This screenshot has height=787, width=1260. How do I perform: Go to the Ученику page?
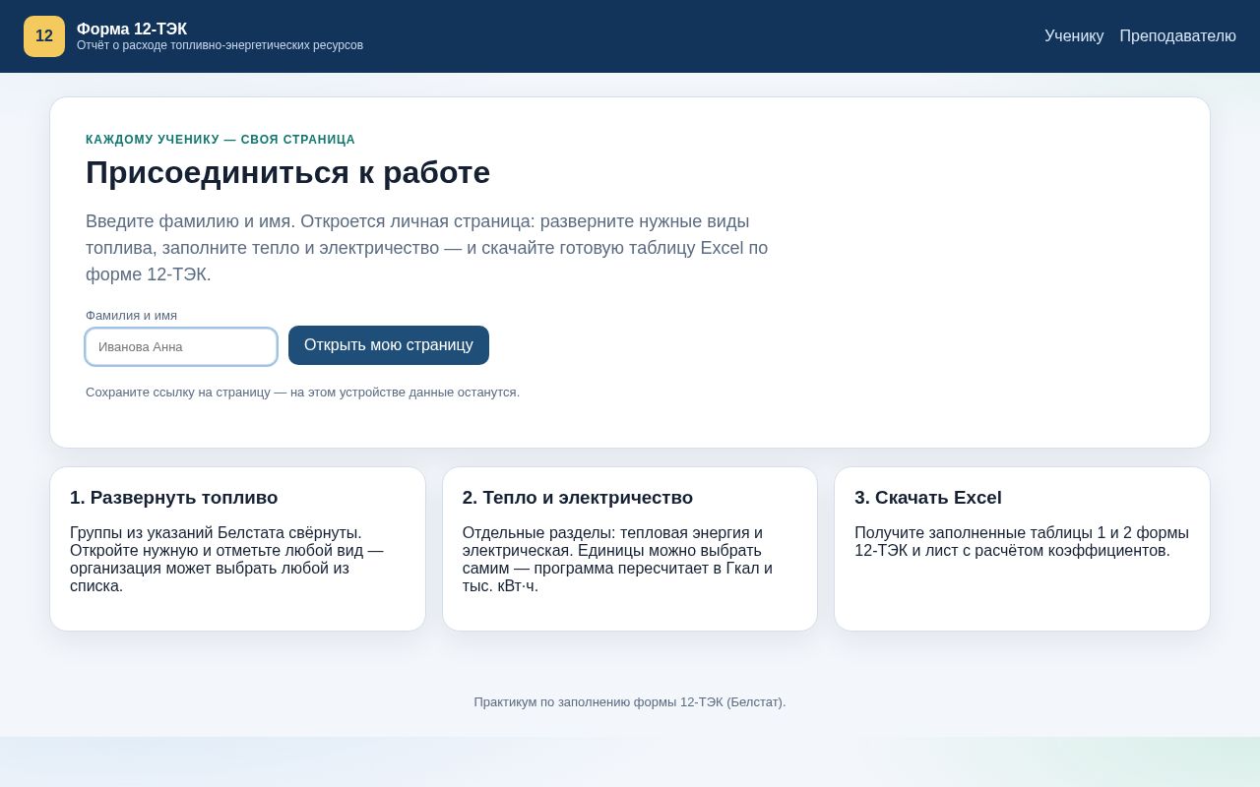[x=1074, y=36]
